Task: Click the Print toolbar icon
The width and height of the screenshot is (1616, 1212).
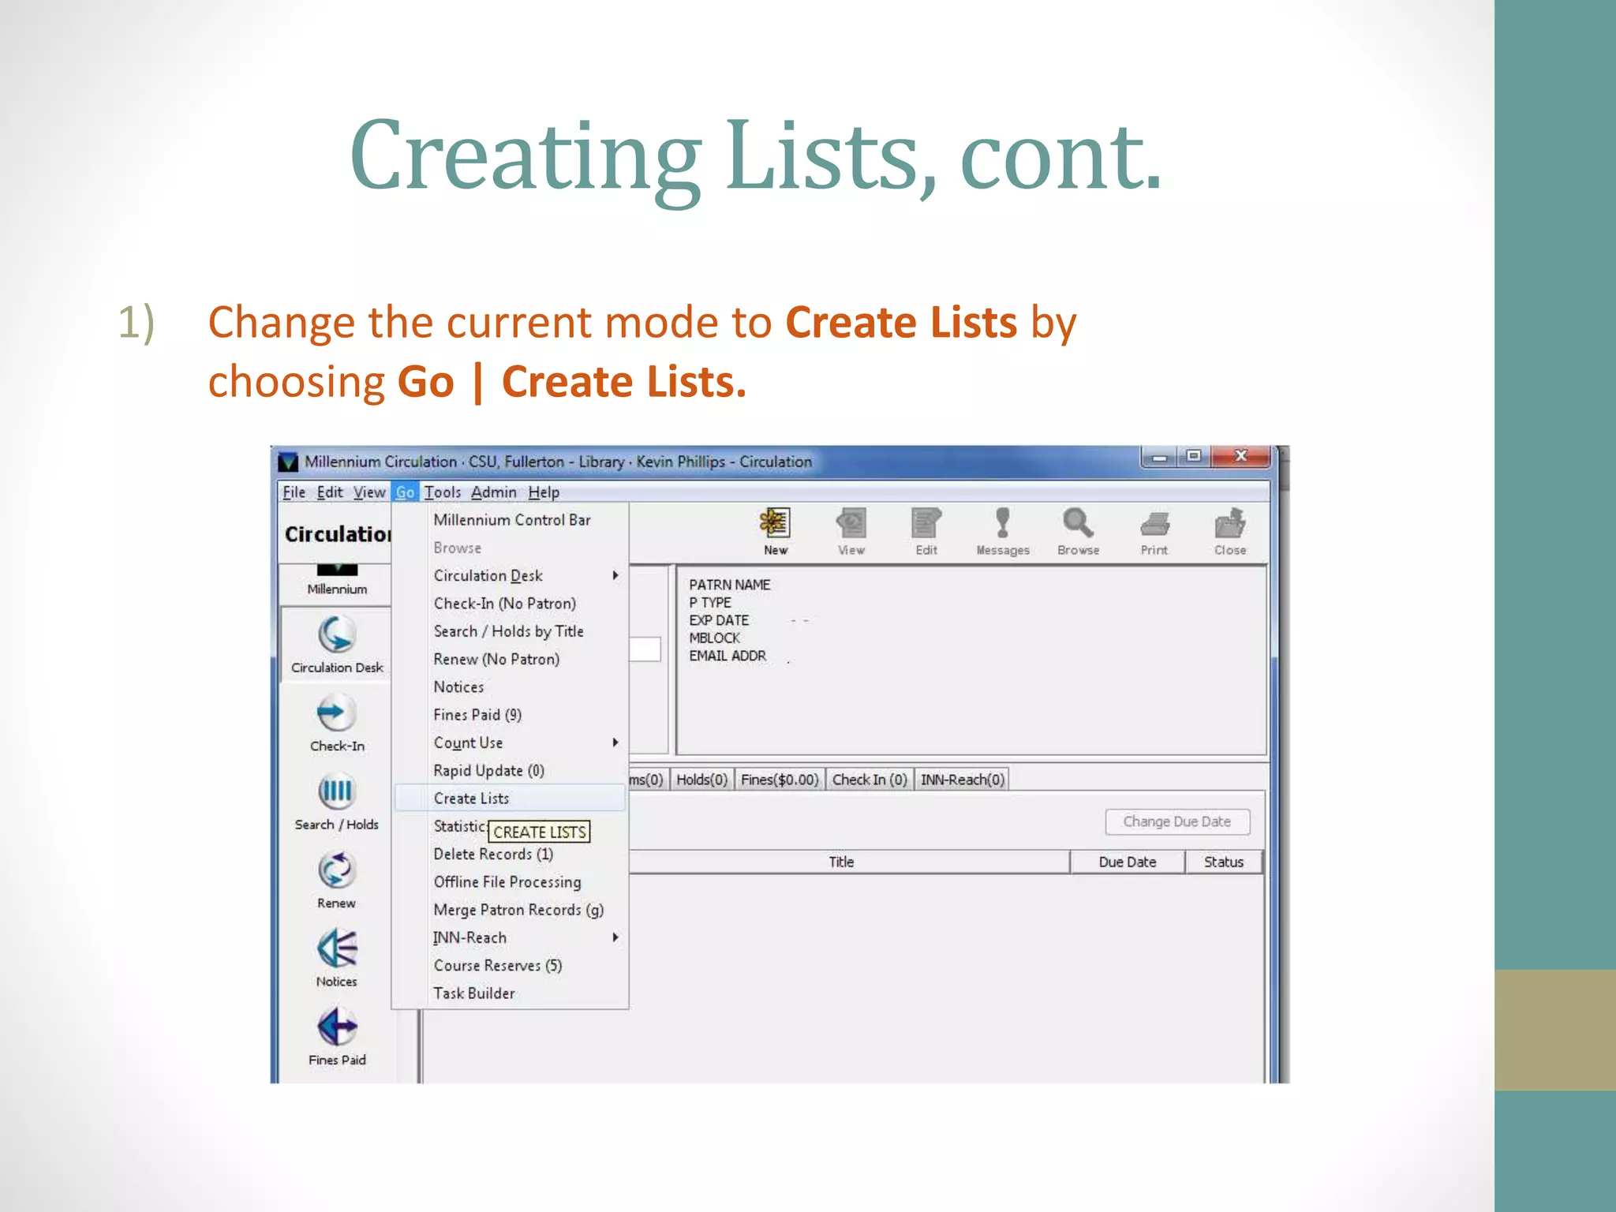Action: 1154,531
